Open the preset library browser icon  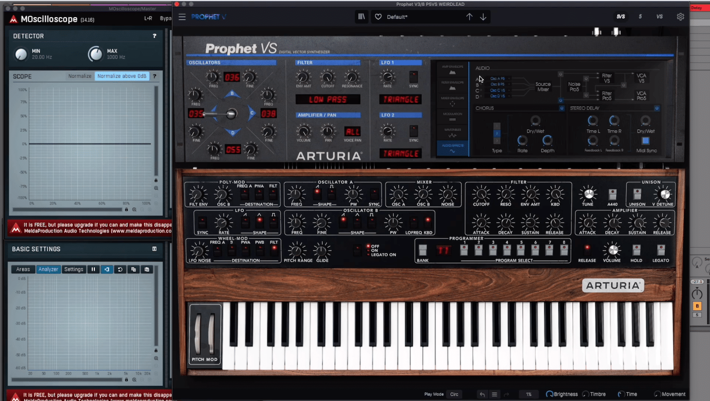click(362, 17)
